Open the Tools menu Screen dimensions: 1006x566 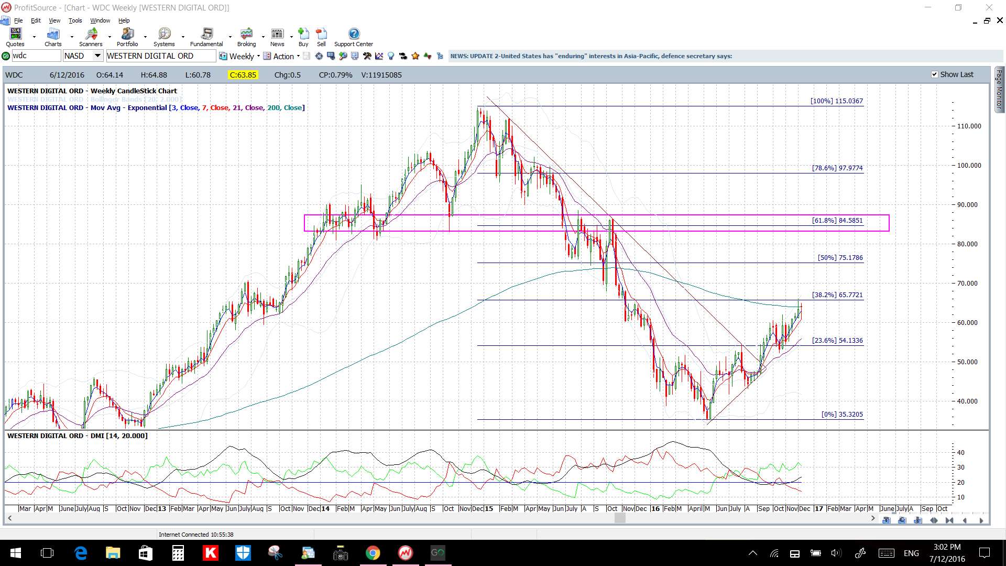75,20
